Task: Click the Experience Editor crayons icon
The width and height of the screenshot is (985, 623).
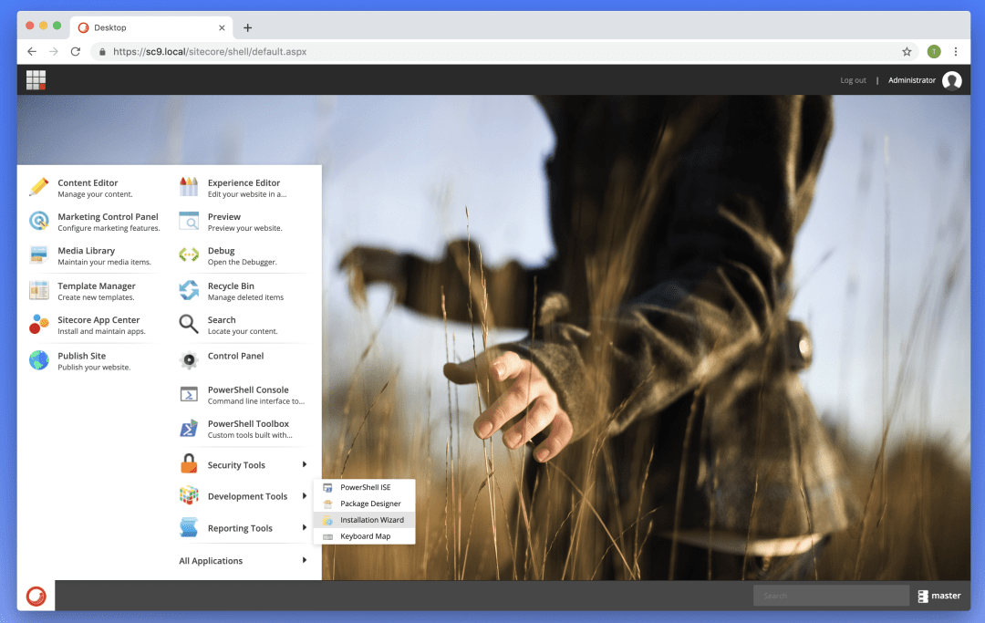Action: coord(189,187)
